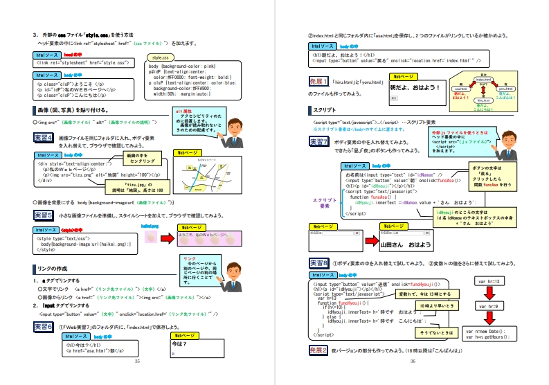This screenshot has width=549, height=385.
Task: Click the var hr=9 box
Action: 489,306
